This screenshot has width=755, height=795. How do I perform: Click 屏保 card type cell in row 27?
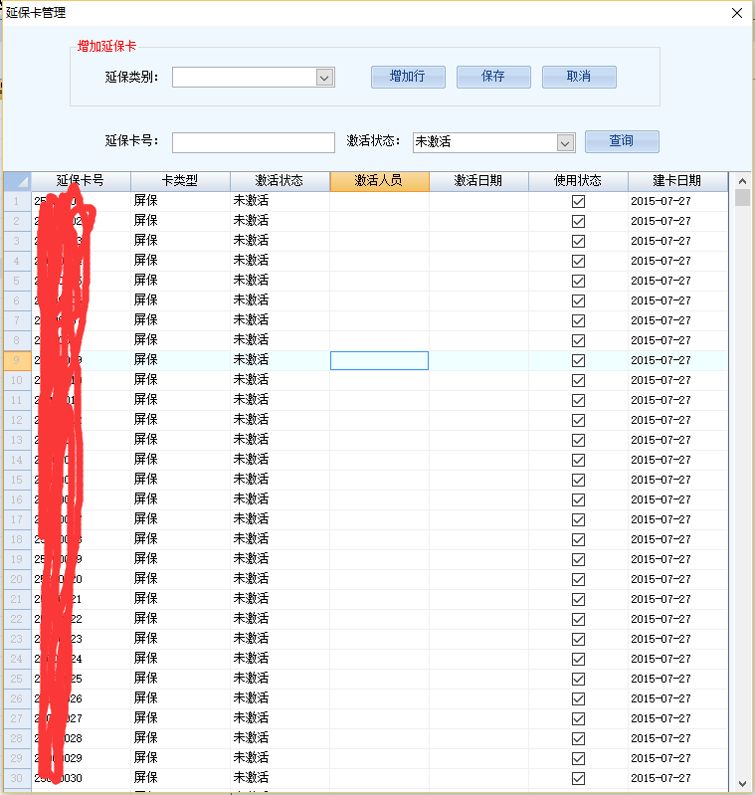click(180, 718)
